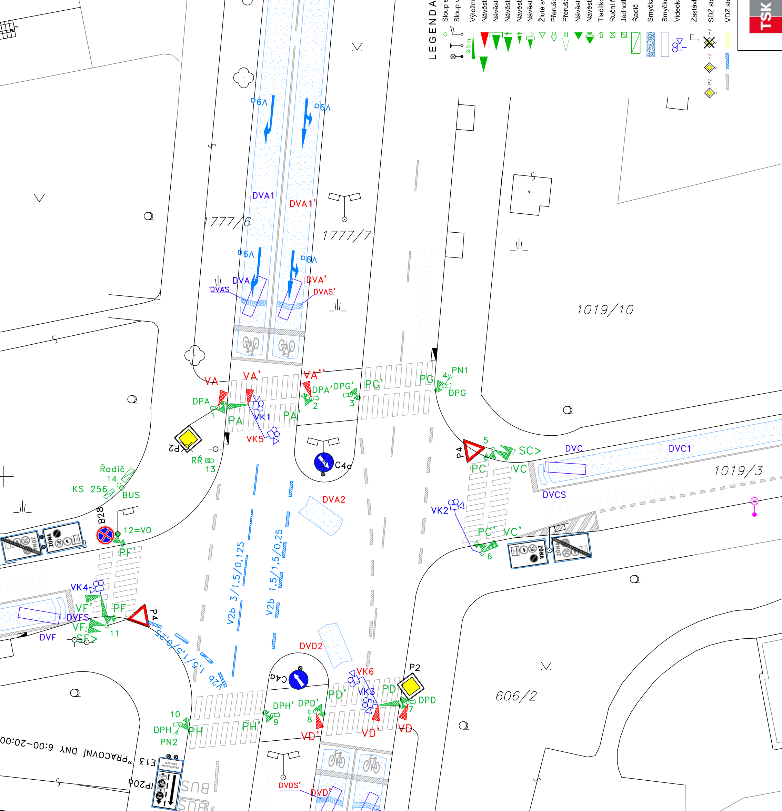Click the VK2 video camera symbol
This screenshot has height=811, width=782.
click(x=456, y=505)
